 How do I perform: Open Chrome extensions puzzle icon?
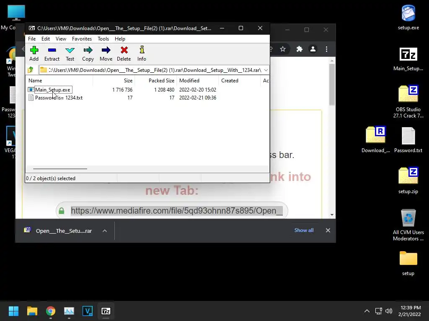(300, 49)
